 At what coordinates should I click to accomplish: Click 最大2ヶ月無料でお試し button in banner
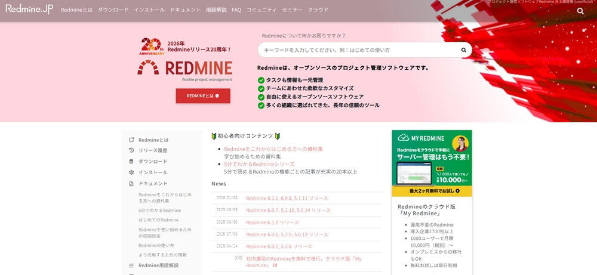tap(432, 191)
